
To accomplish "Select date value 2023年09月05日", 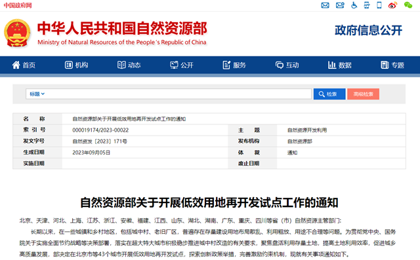I will (91, 153).
